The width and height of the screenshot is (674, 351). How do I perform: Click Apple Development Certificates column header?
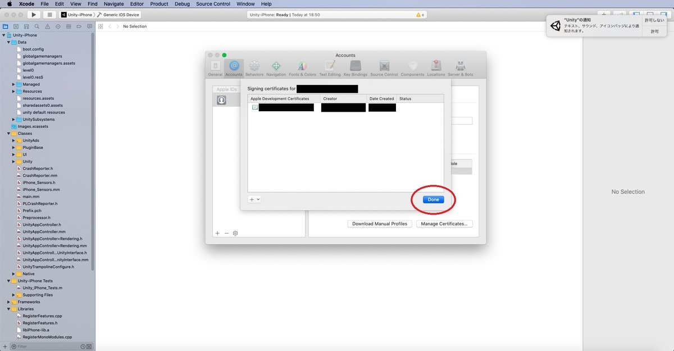(x=284, y=98)
